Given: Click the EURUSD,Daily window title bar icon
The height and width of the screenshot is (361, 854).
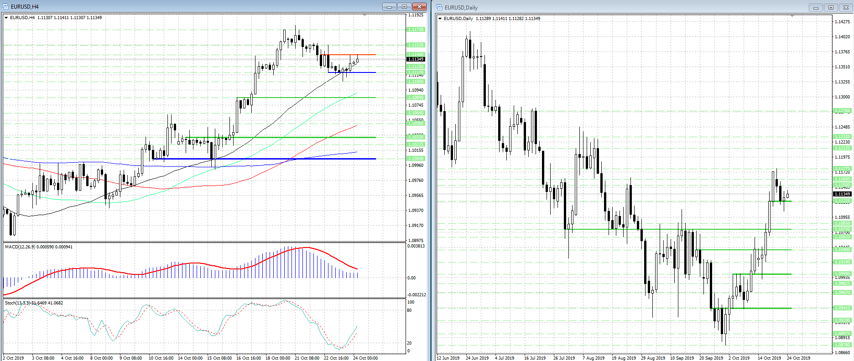Looking at the screenshot, I should point(440,7).
